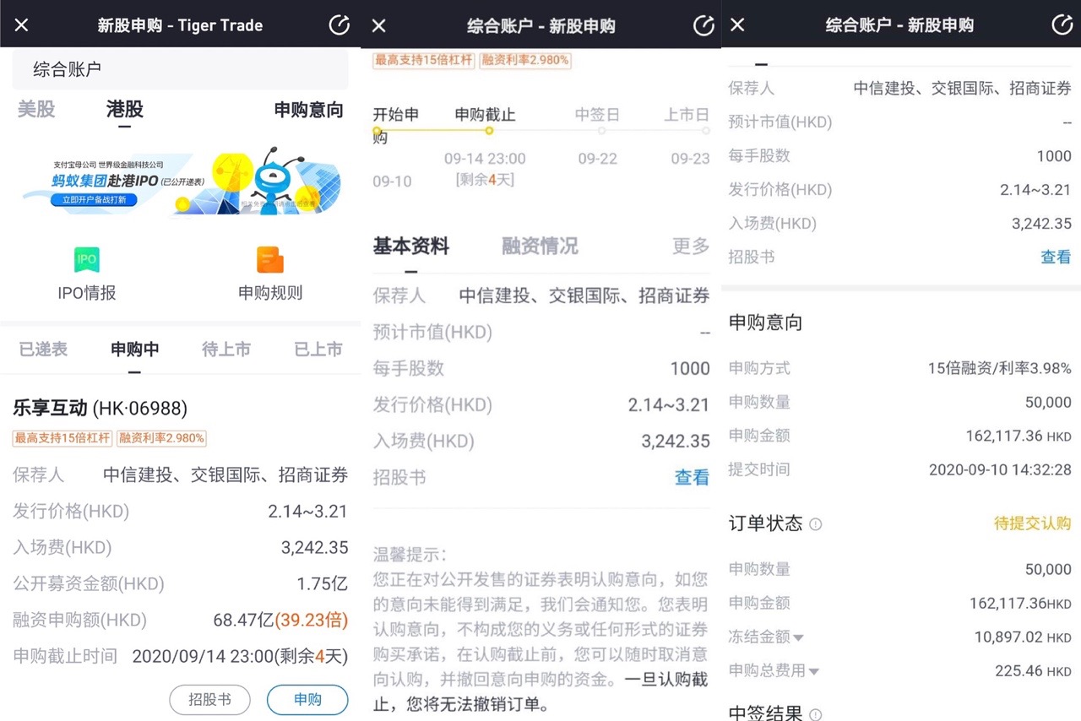Tap 冻结金额 value 10,897.02 HKD

1023,637
